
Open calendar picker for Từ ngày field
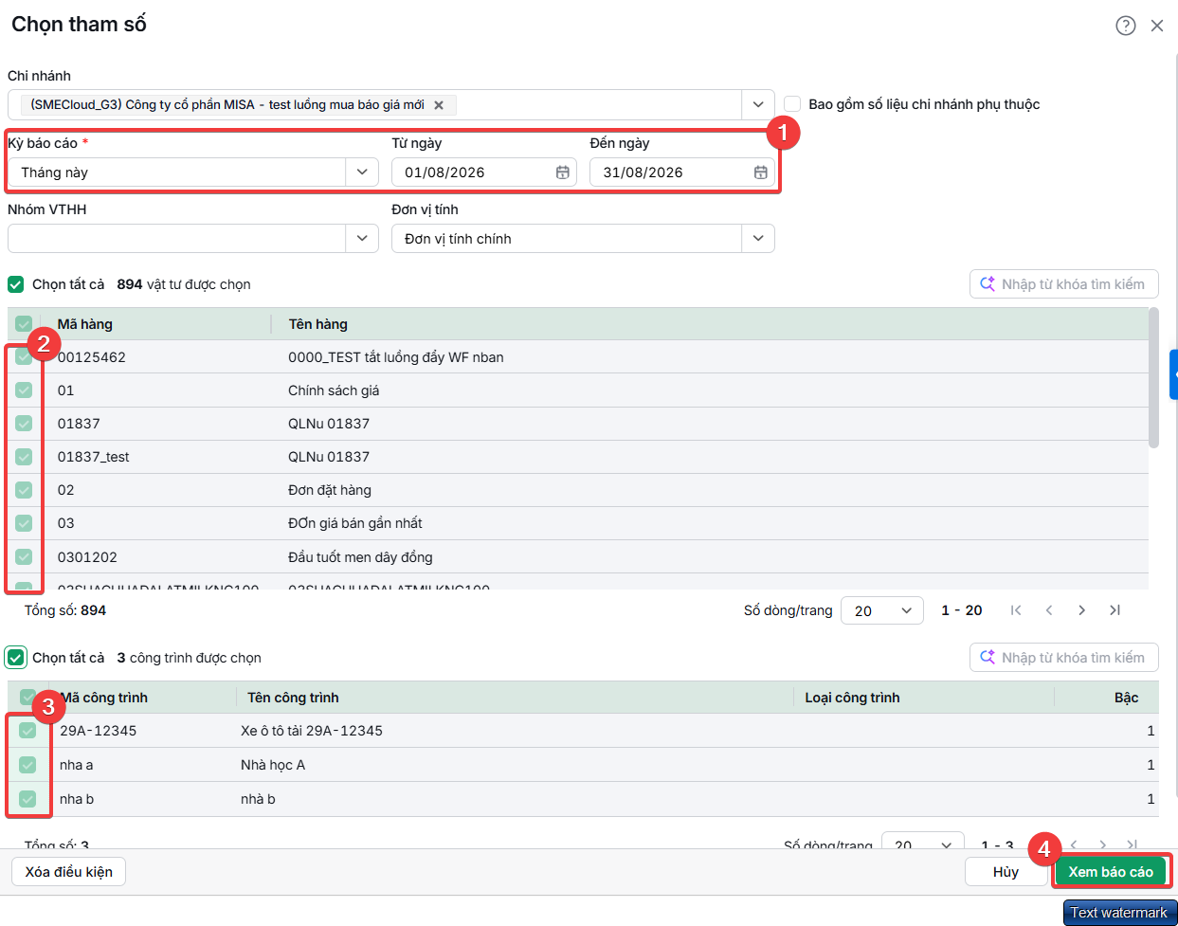coord(562,172)
